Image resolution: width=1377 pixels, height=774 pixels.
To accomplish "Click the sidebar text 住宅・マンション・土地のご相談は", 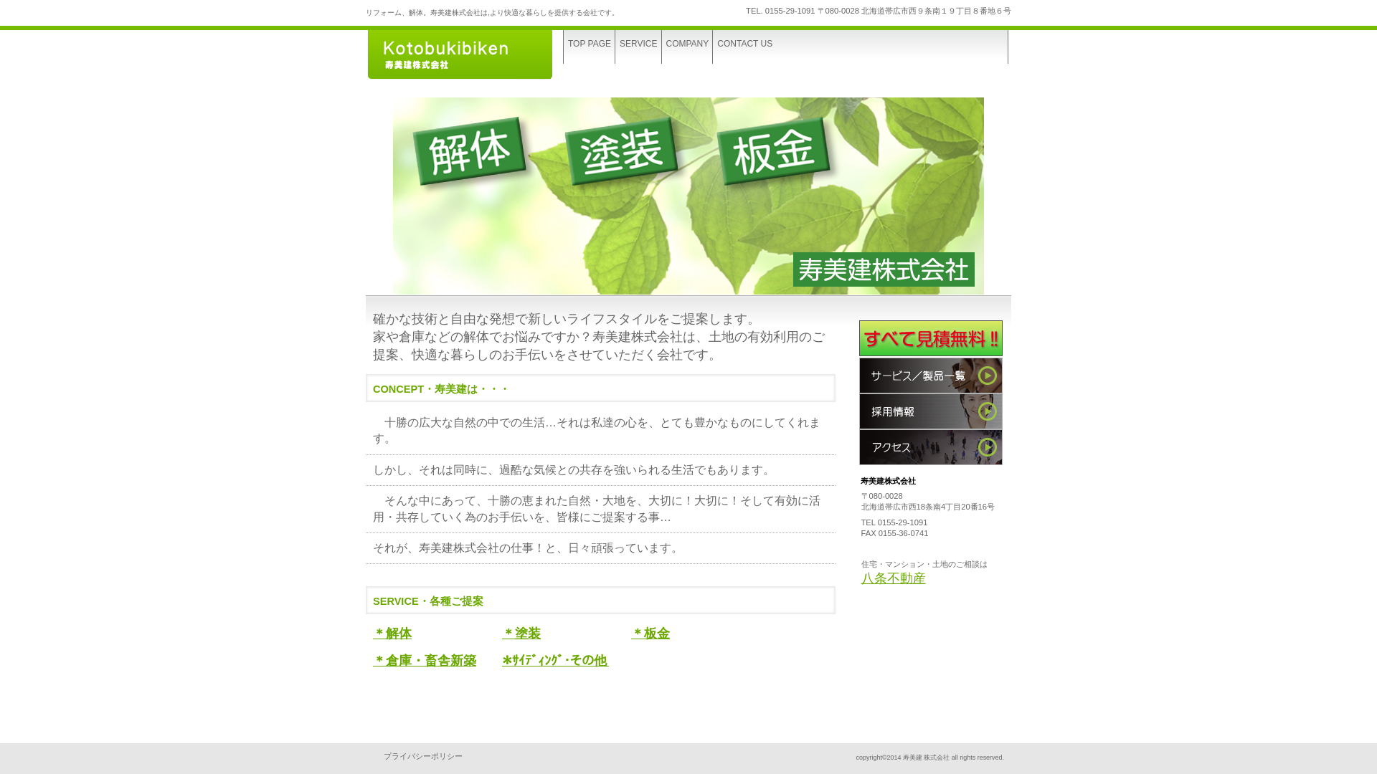I will coord(924,564).
